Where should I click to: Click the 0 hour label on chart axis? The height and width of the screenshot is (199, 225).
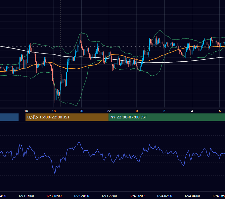[137, 111]
